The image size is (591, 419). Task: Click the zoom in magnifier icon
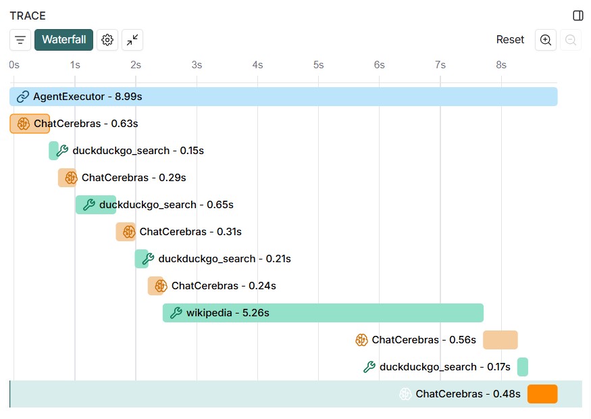(546, 40)
